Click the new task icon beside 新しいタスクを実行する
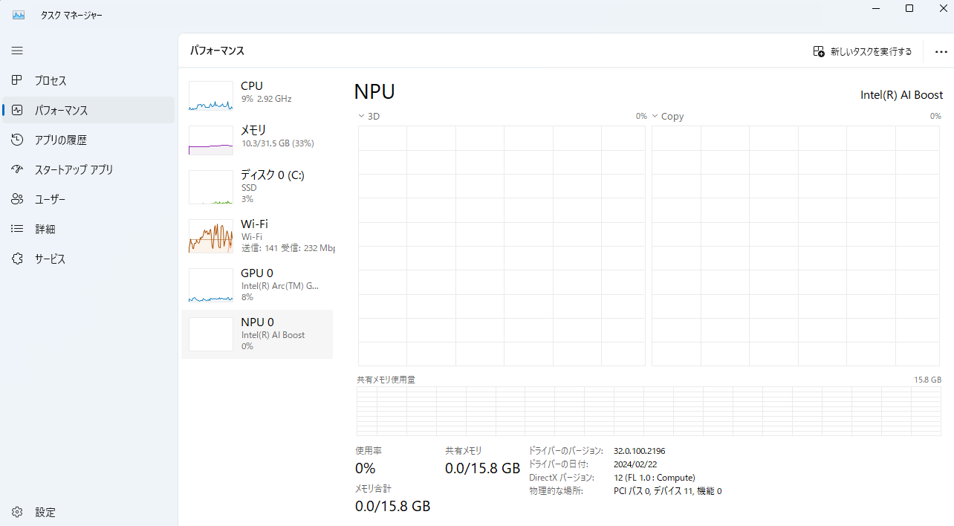954x526 pixels. tap(819, 51)
